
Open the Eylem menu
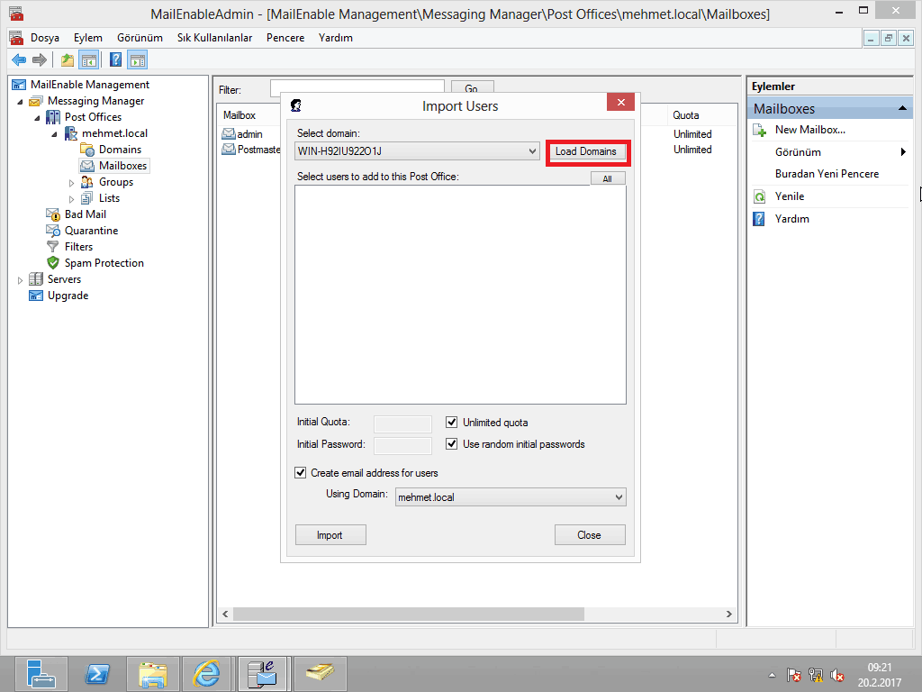click(x=88, y=38)
